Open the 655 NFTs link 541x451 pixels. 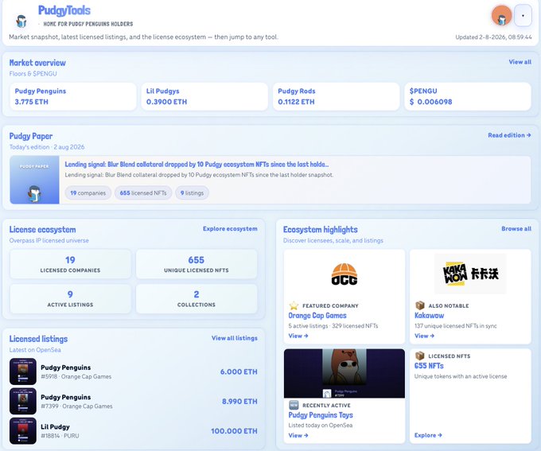point(429,366)
